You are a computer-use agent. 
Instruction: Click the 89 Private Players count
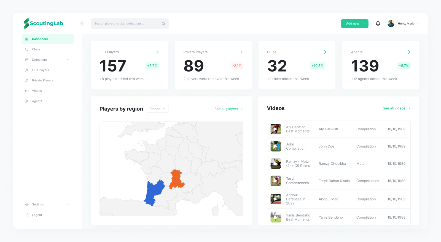tap(194, 66)
